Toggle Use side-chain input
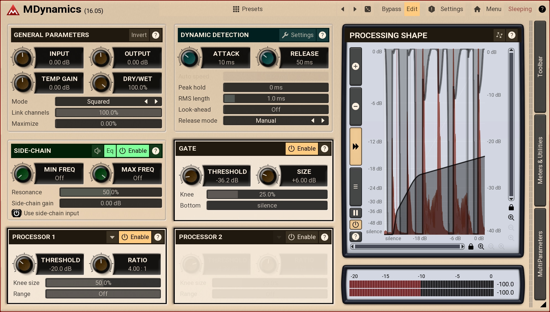 17,213
